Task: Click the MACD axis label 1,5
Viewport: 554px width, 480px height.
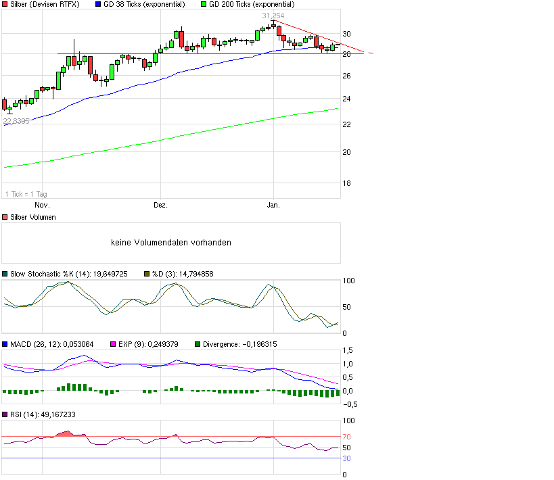Action: tap(348, 350)
